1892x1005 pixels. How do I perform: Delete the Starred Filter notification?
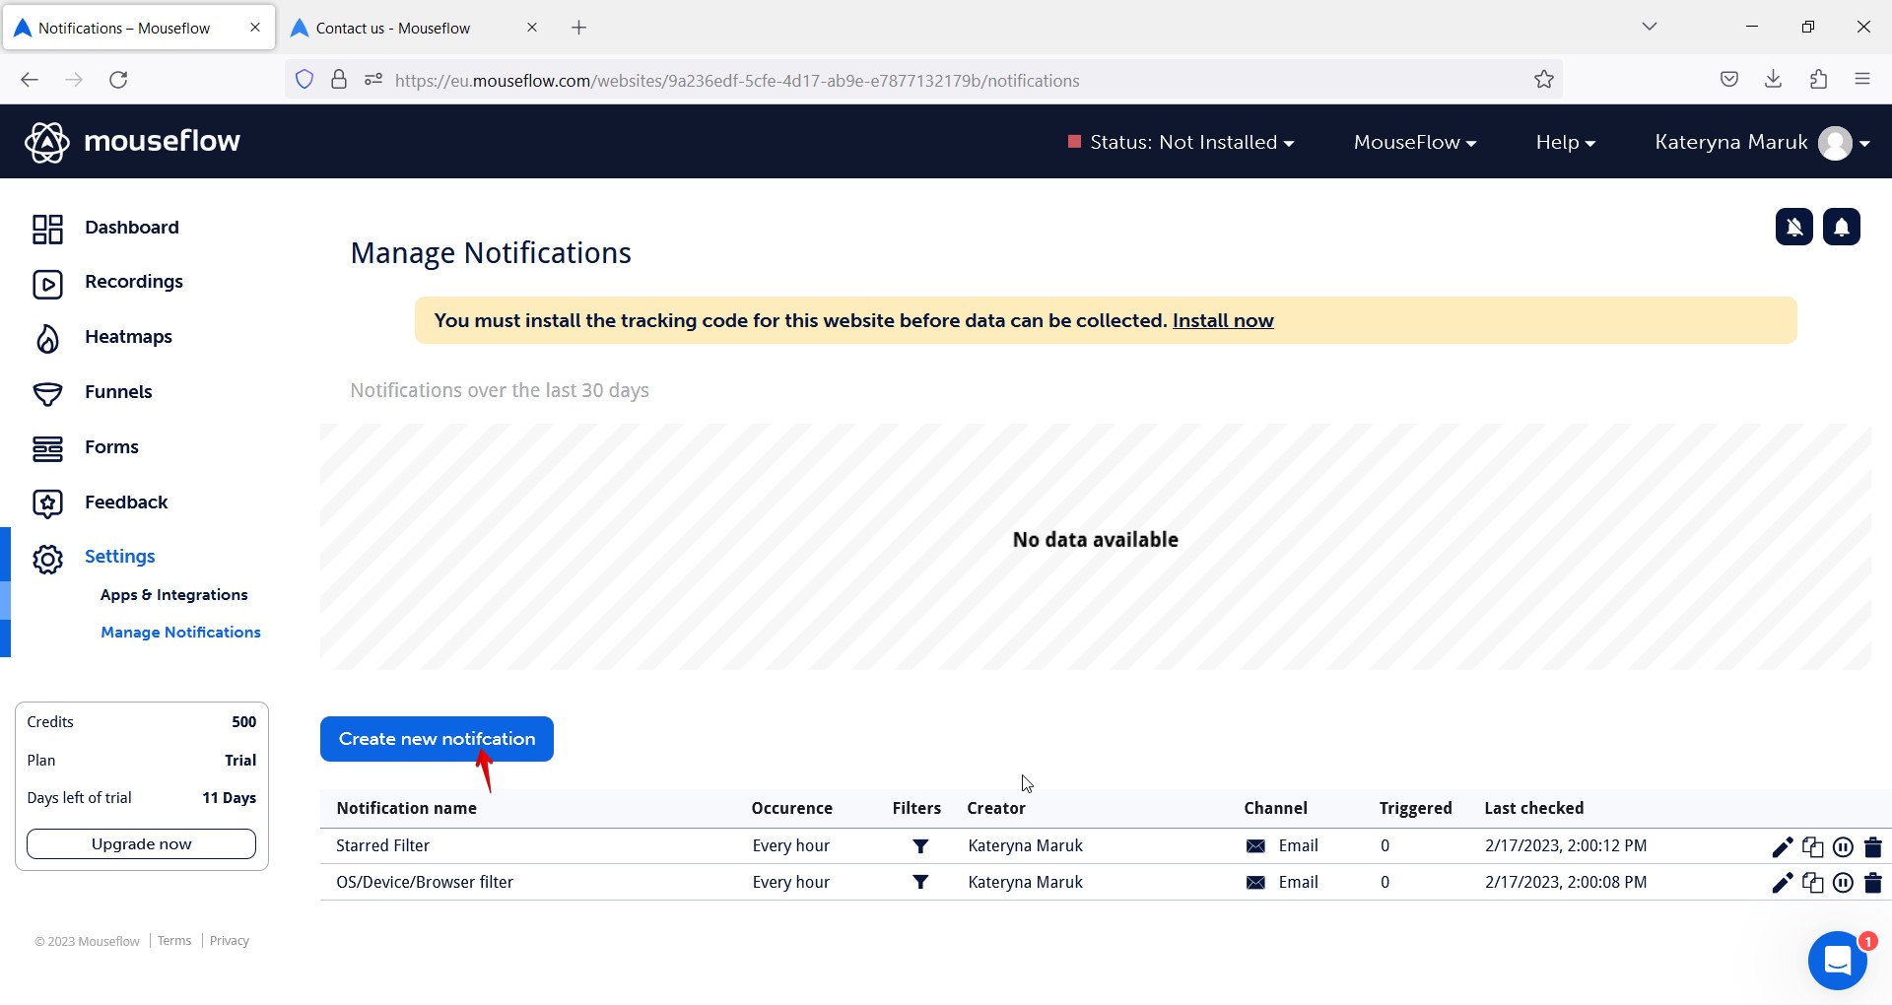pos(1873,846)
